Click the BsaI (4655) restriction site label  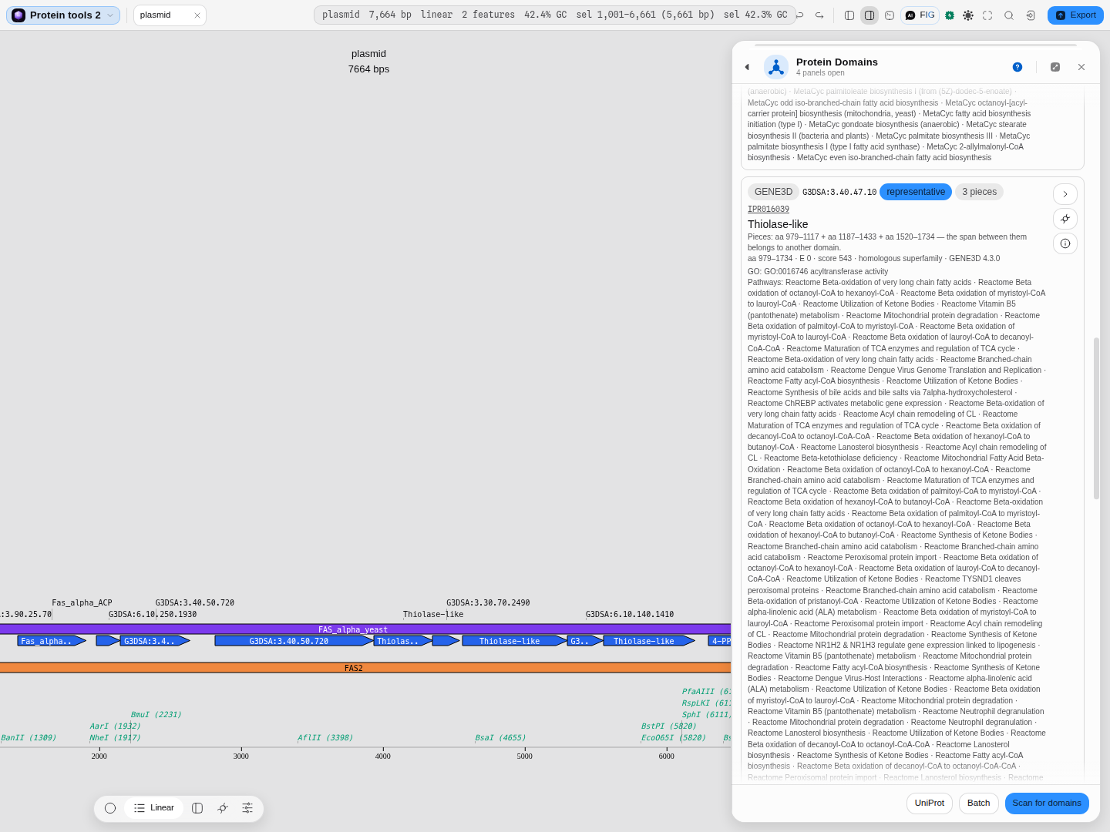coord(500,738)
